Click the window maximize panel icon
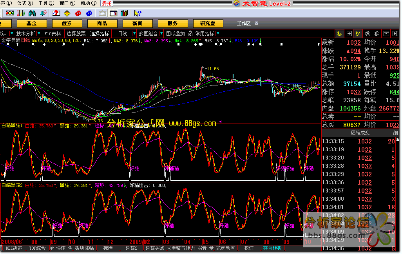Screen dimensions: 402x254 pos(386,34)
